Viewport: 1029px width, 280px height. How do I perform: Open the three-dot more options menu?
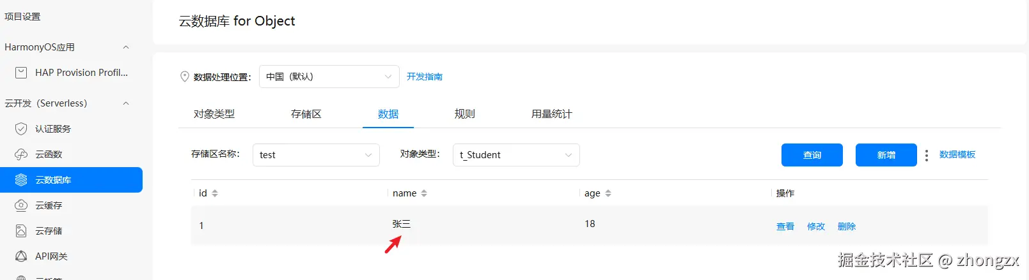pyautogui.click(x=927, y=155)
